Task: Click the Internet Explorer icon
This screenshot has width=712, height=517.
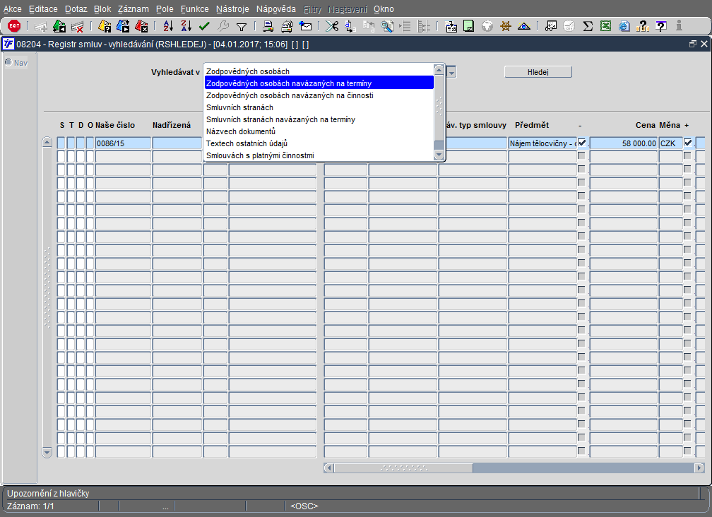Action: pos(624,26)
